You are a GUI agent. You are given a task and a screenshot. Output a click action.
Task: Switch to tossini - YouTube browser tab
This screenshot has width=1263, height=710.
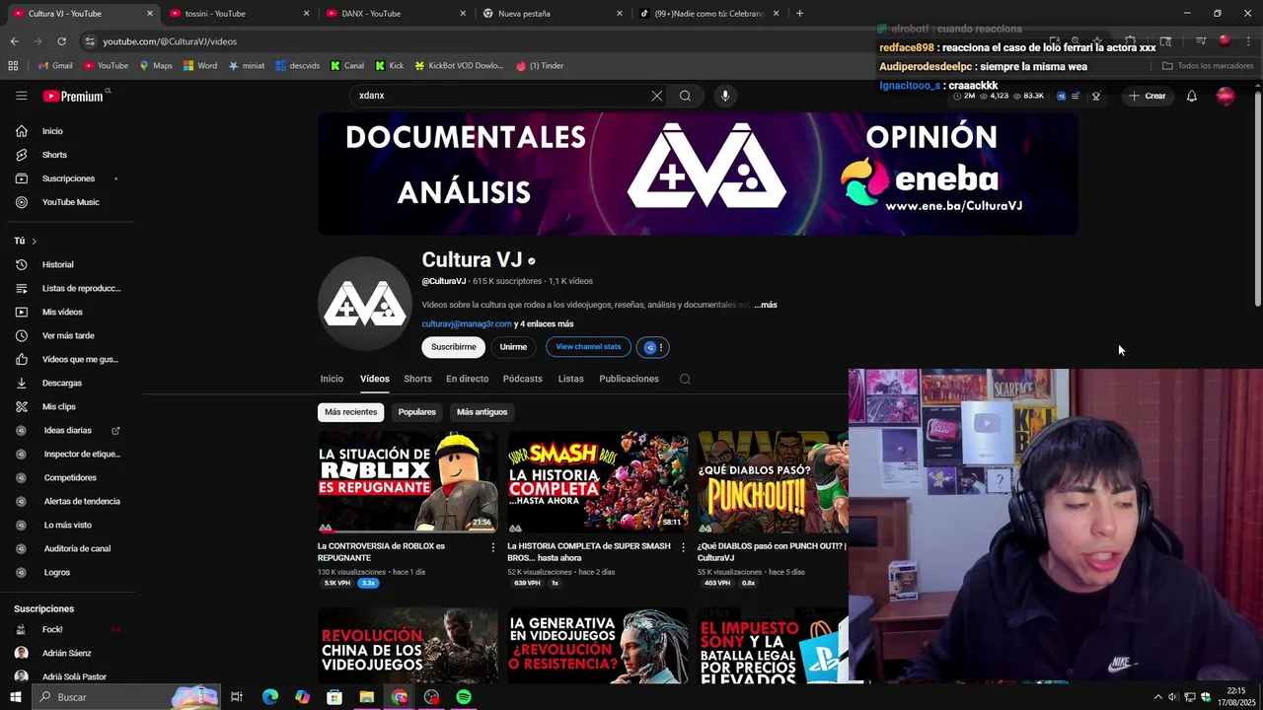237,14
